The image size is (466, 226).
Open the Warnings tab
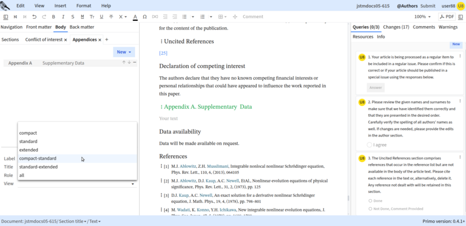pyautogui.click(x=448, y=27)
